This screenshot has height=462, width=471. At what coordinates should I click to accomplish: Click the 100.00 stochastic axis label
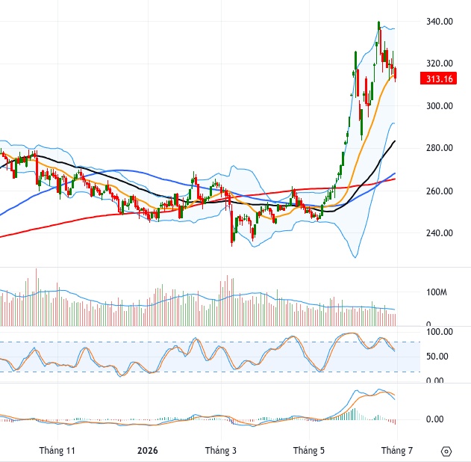[440, 332]
